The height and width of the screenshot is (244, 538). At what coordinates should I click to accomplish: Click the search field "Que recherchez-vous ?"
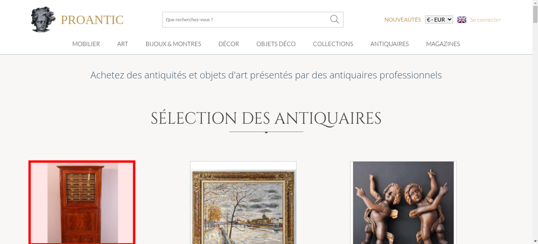(x=246, y=20)
